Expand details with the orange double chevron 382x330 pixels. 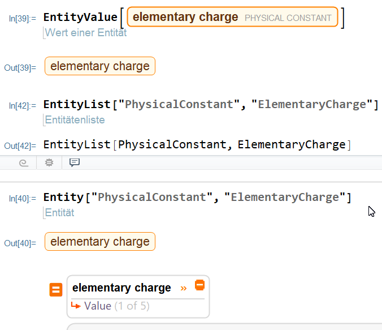[184, 289]
